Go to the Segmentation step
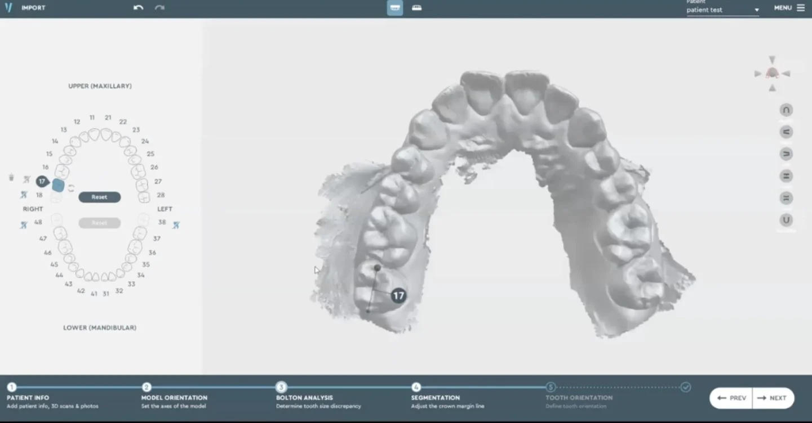 [x=416, y=388]
